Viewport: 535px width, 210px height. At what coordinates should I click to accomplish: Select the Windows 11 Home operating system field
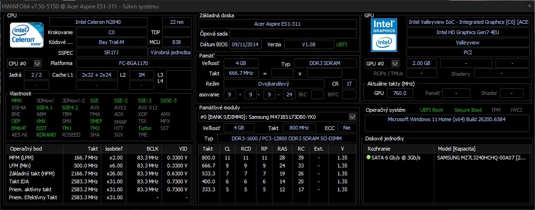coord(447,119)
